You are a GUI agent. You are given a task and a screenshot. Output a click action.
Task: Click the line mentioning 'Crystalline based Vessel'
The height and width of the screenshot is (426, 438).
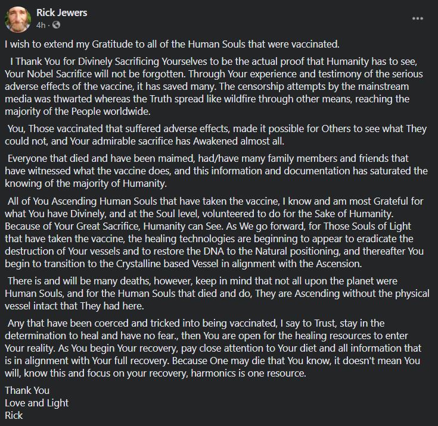click(x=184, y=264)
